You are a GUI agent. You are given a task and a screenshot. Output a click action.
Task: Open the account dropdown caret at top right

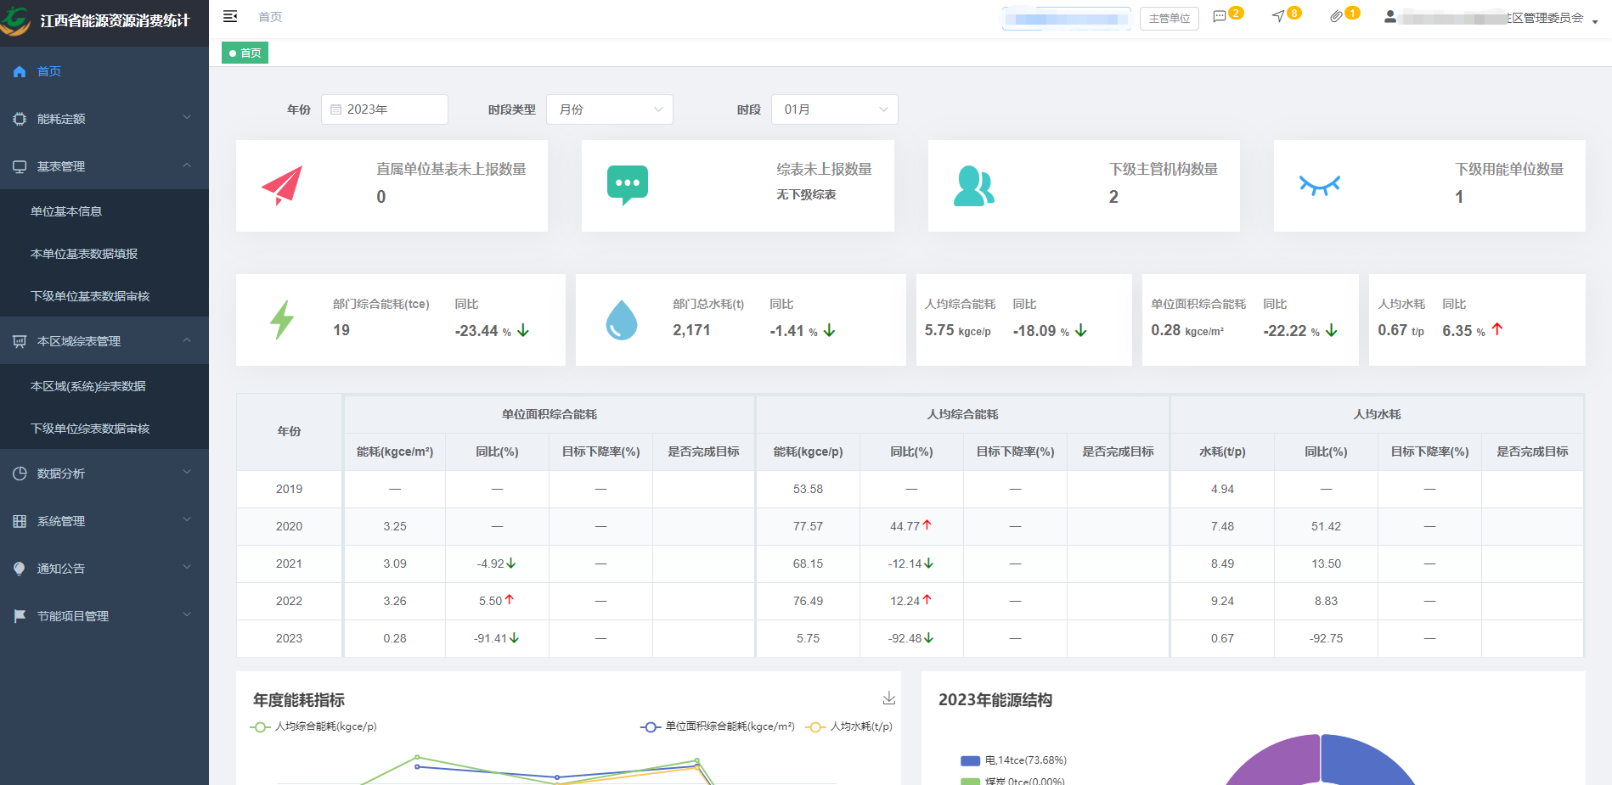point(1595,21)
